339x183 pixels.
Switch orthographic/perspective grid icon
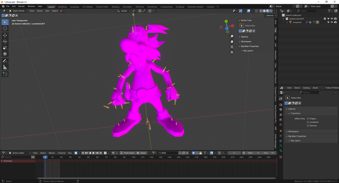click(x=232, y=52)
